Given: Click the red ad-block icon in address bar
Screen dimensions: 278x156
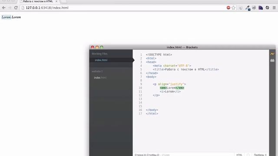Looking at the screenshot, I should 228,8.
